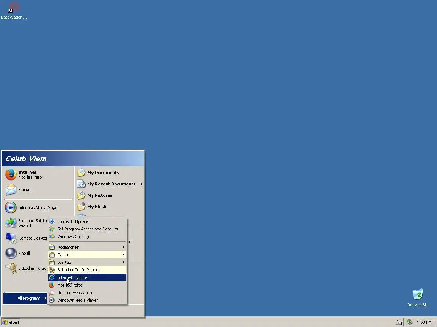
Task: Open My Documents link
Action: pos(103,173)
